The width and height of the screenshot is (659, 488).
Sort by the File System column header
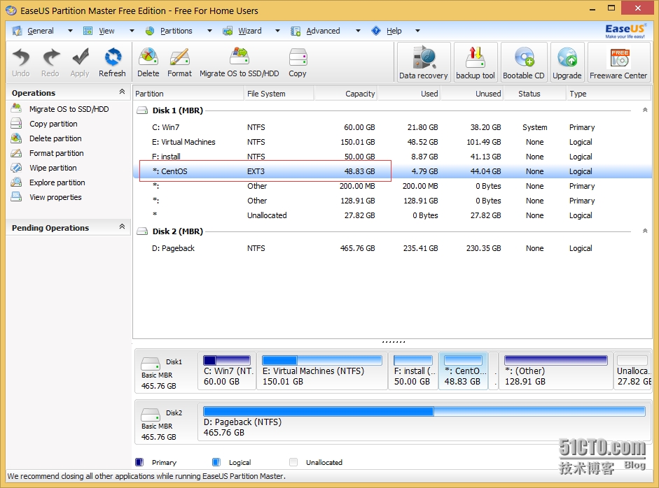279,94
